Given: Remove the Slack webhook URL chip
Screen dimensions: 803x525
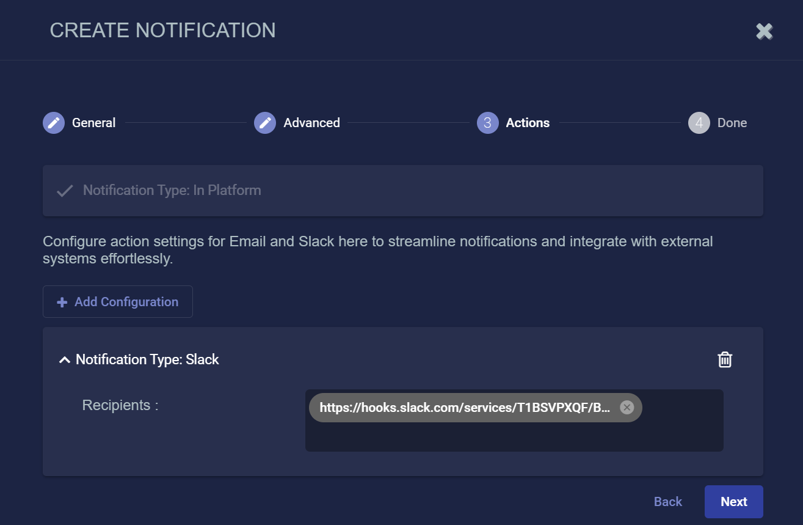Looking at the screenshot, I should (x=627, y=408).
